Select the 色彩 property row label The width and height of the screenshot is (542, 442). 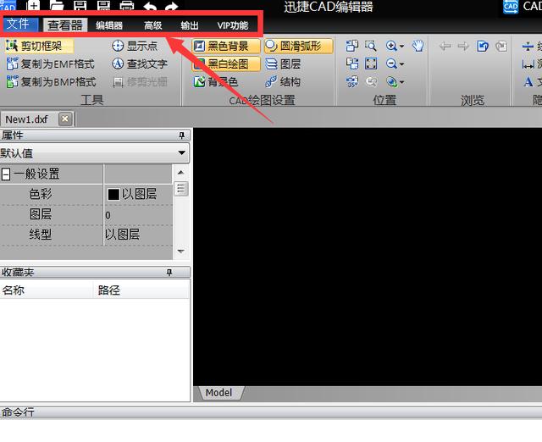pos(41,194)
